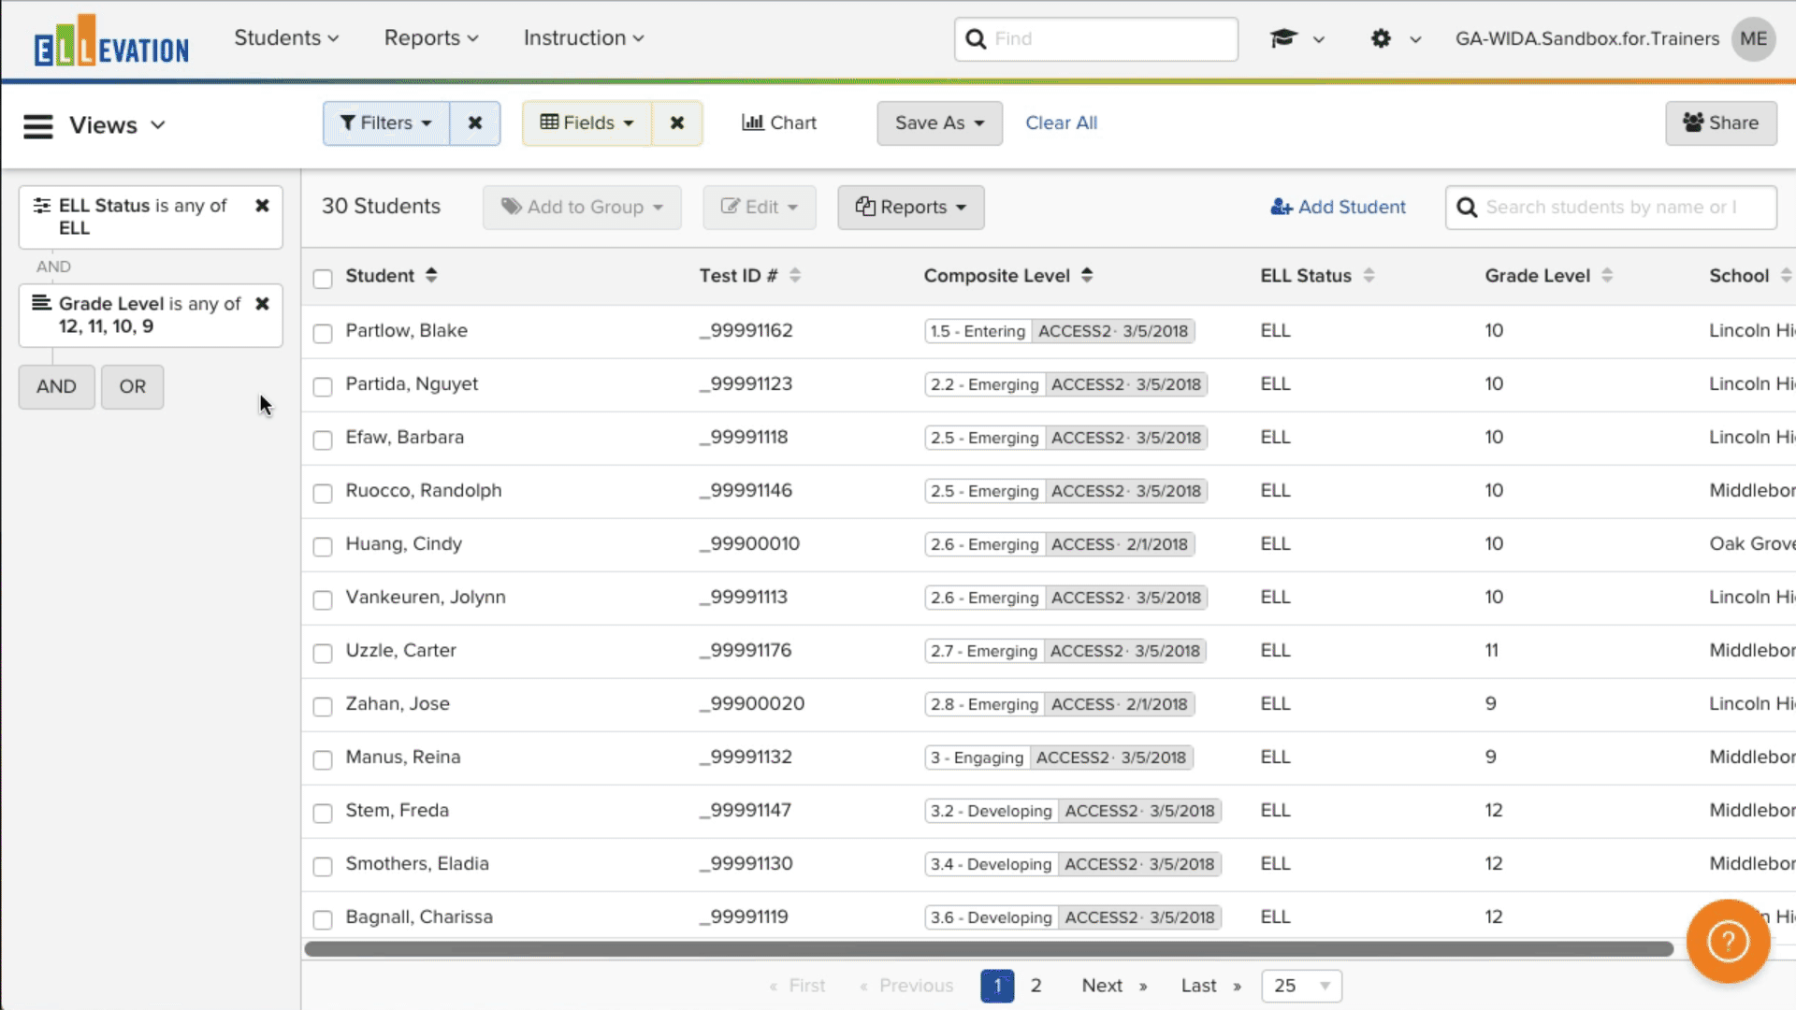This screenshot has height=1010, width=1796.
Task: Change the page size dropdown showing 25
Action: point(1301,986)
